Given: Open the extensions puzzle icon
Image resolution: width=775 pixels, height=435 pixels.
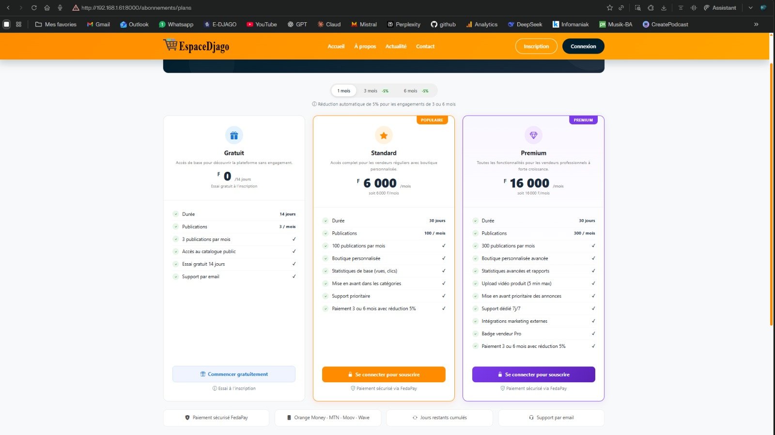Looking at the screenshot, I should 651,8.
